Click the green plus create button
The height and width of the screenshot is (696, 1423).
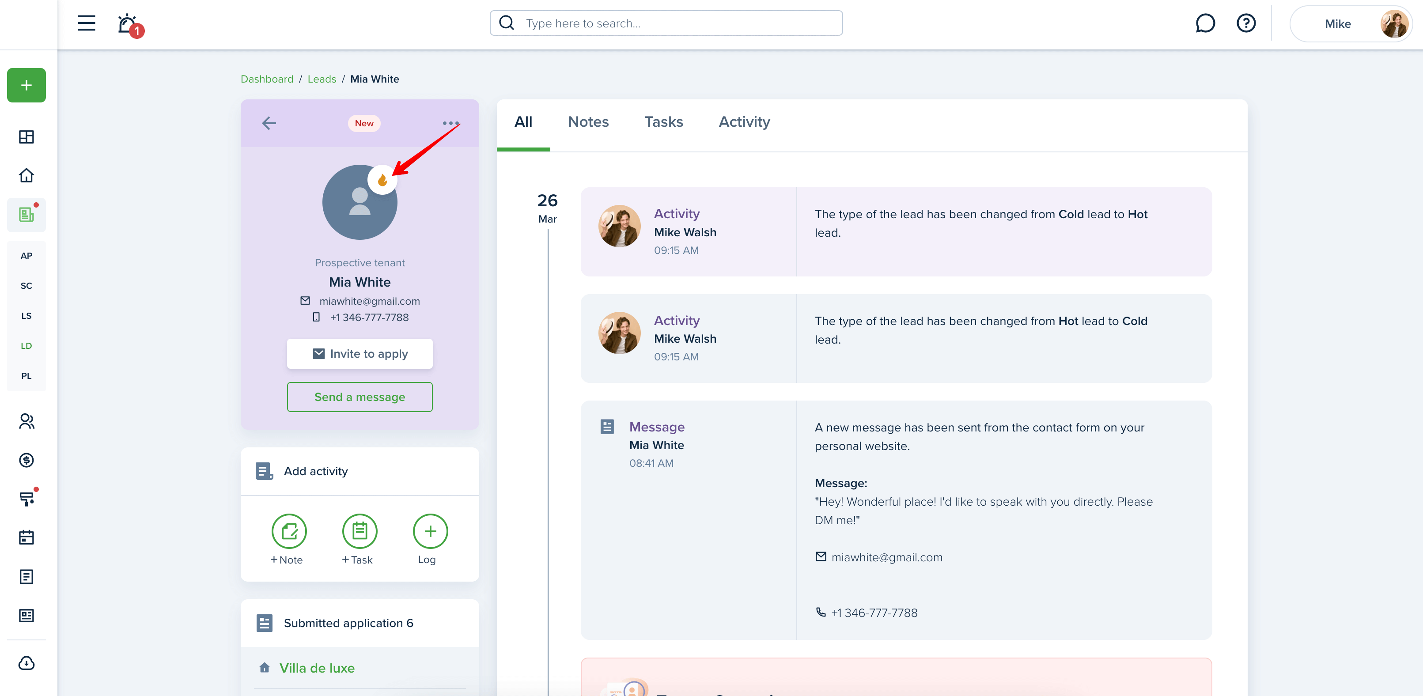tap(26, 85)
